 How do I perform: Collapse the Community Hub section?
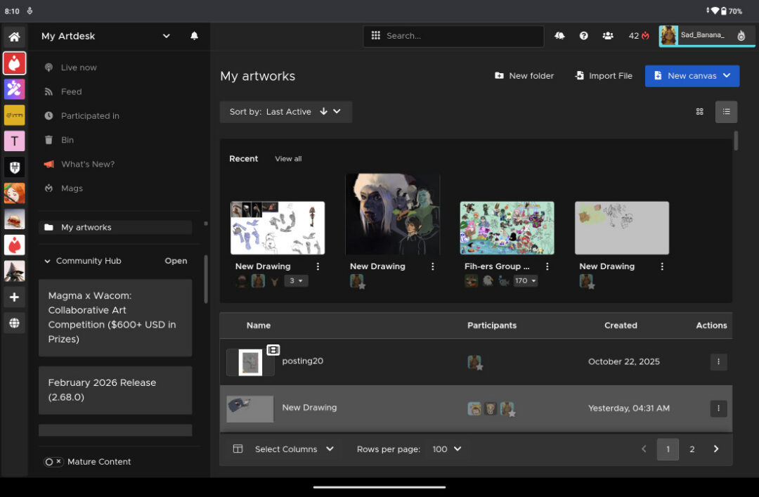tap(48, 261)
